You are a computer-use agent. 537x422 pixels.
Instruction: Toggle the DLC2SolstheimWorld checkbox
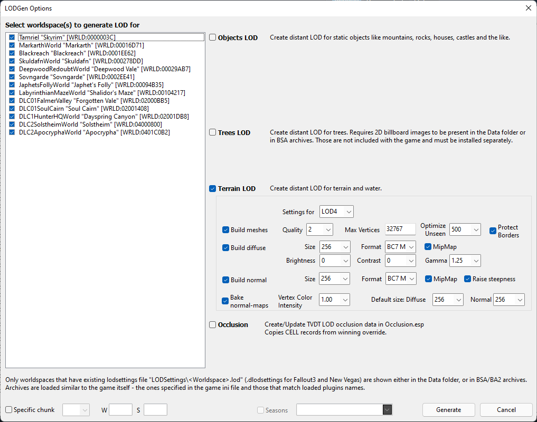(12, 124)
